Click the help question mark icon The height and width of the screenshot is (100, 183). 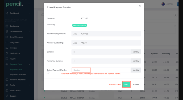pos(48,73)
